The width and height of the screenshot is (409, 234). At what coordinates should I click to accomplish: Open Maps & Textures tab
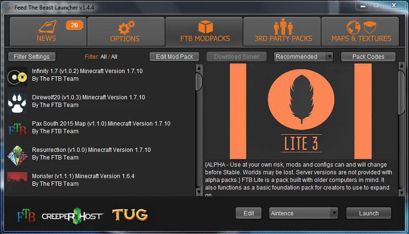360,32
